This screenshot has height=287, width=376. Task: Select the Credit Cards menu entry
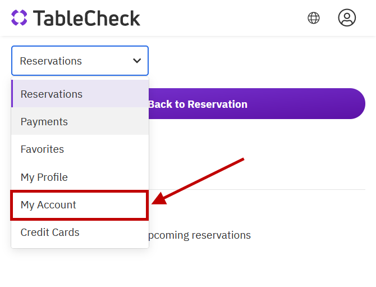point(50,232)
